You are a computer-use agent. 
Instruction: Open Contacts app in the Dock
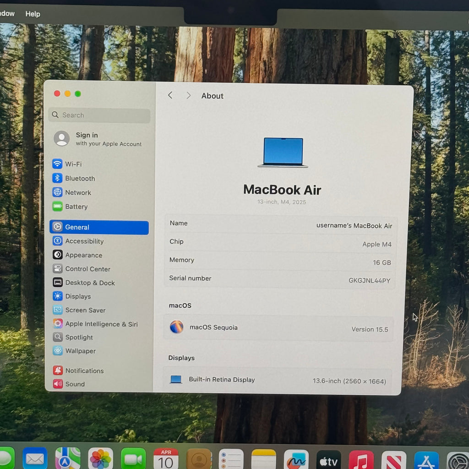(199, 459)
